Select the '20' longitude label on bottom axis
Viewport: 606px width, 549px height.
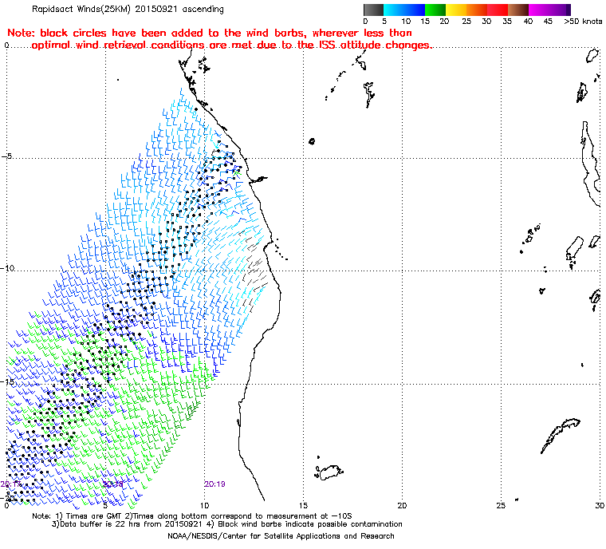[x=402, y=505]
